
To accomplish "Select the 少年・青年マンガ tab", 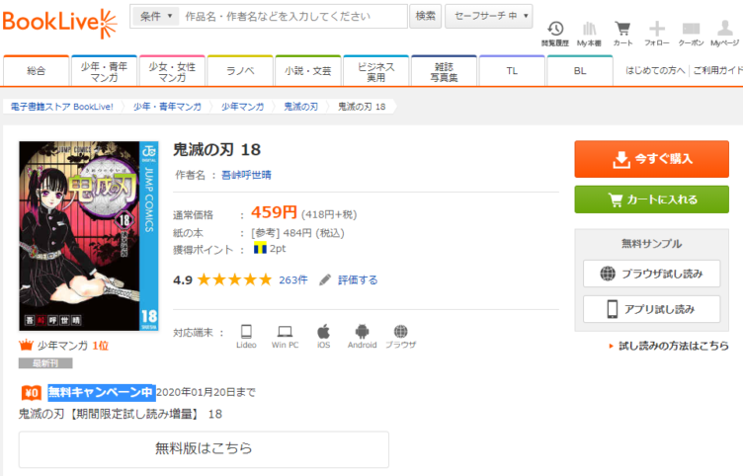I will (x=105, y=71).
